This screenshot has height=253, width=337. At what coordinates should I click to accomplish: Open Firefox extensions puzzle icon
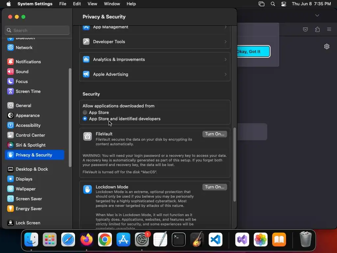click(x=317, y=29)
